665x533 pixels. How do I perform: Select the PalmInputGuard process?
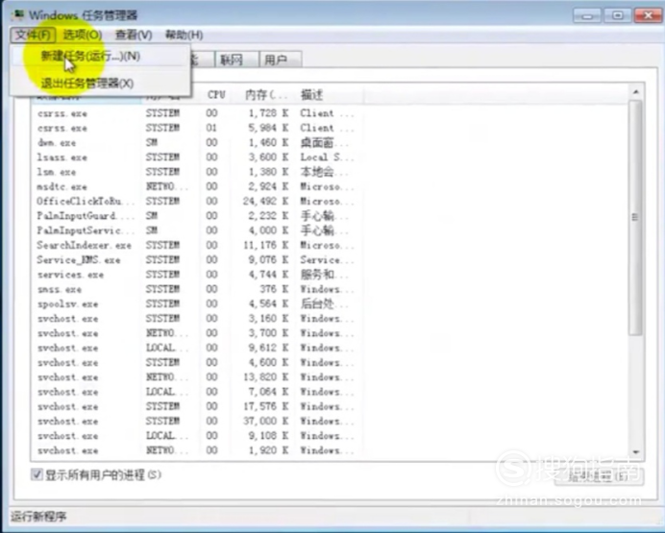[x=195, y=216]
